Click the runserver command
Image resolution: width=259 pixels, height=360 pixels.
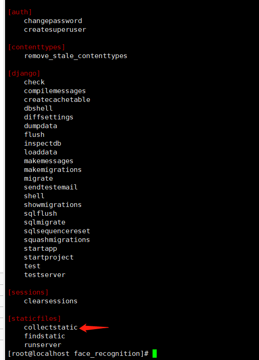coord(43,345)
